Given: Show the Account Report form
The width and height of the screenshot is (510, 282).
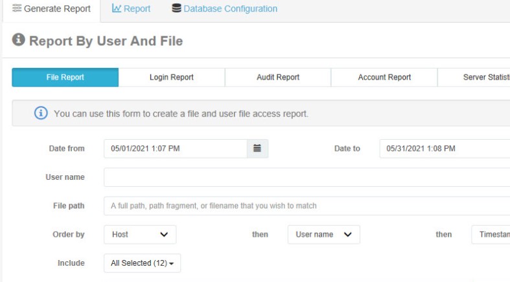Looking at the screenshot, I should [x=384, y=78].
